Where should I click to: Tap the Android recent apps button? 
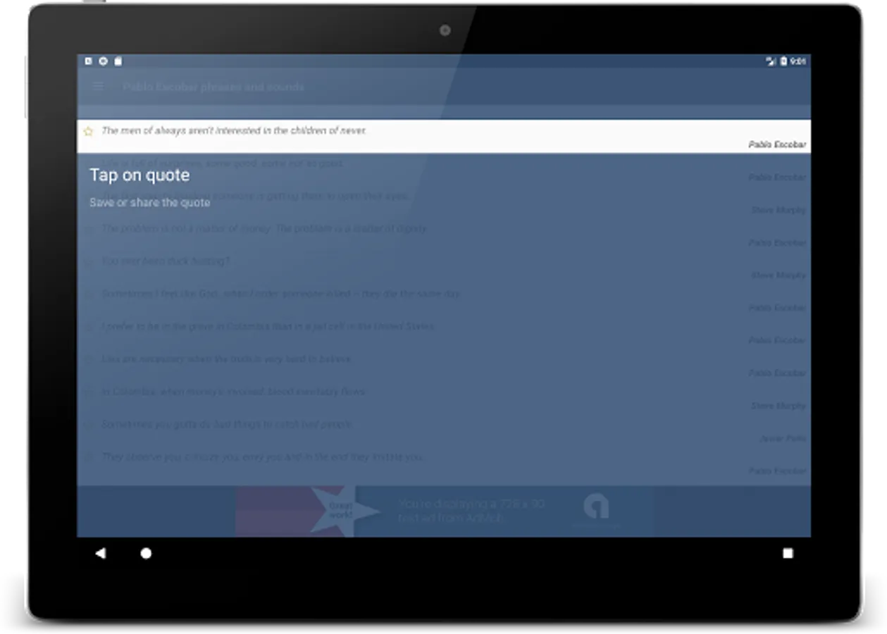coord(788,554)
